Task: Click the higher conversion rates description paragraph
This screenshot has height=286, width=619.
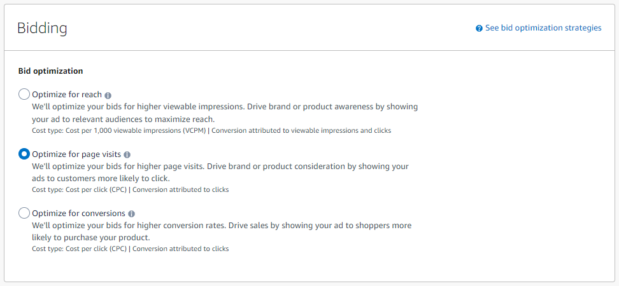Action: click(x=222, y=231)
